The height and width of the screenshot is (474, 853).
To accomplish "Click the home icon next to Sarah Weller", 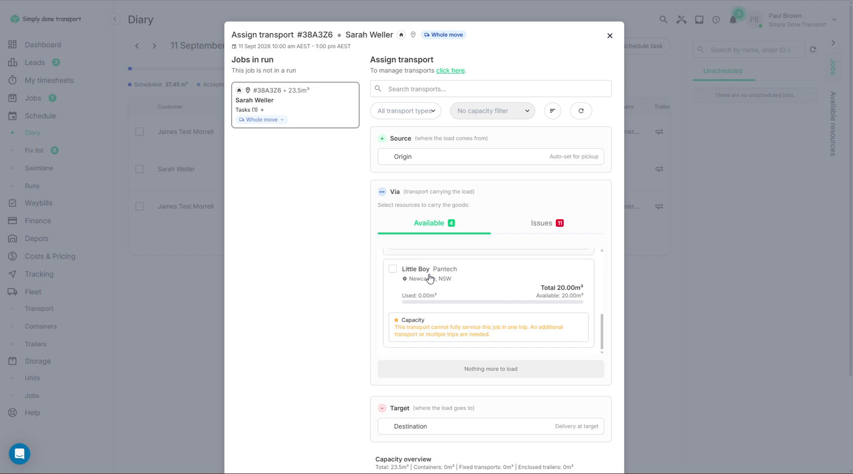I will [401, 35].
